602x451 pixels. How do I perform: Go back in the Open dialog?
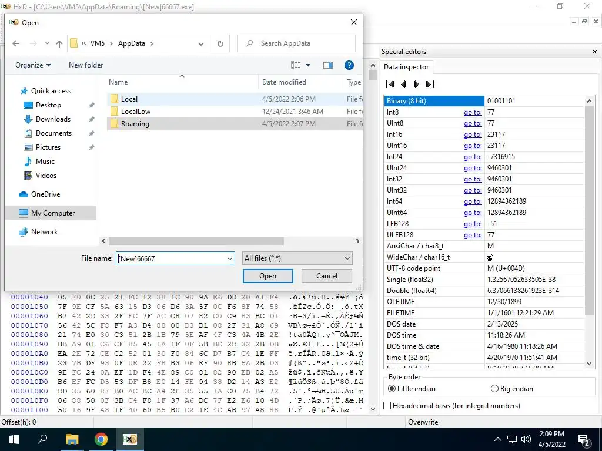pos(16,43)
